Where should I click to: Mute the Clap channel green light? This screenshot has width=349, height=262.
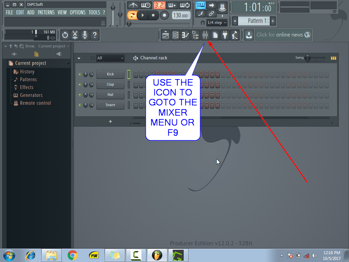(x=80, y=85)
